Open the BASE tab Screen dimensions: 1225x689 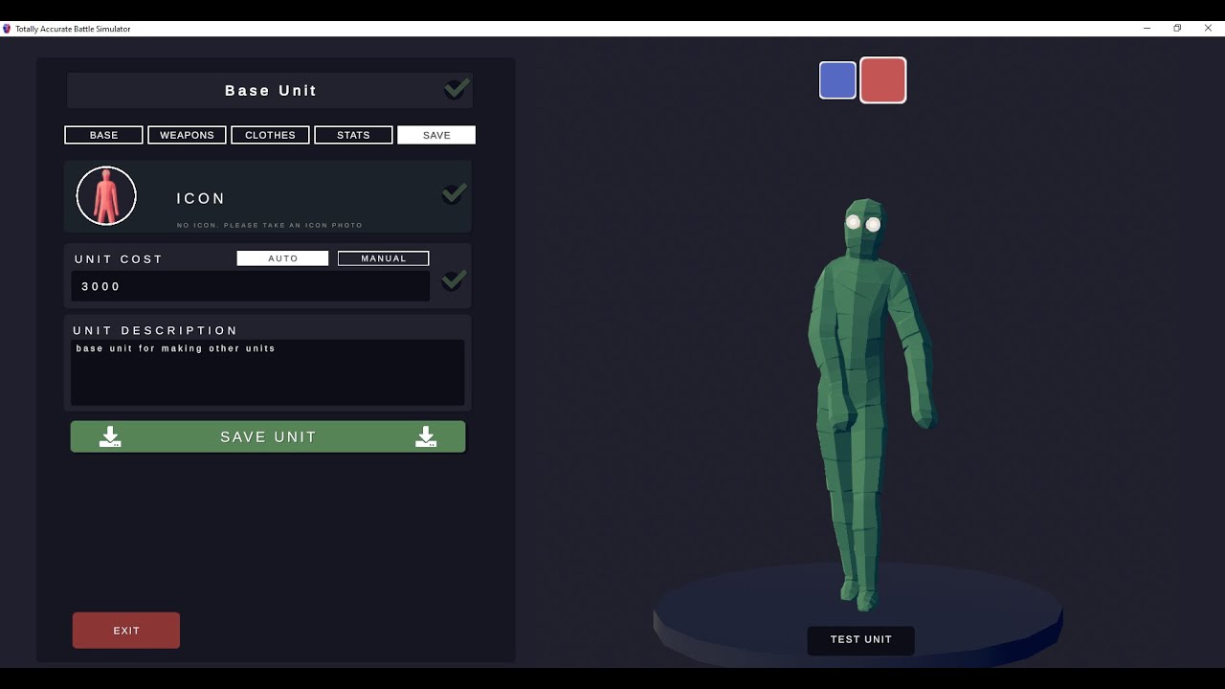click(x=103, y=135)
